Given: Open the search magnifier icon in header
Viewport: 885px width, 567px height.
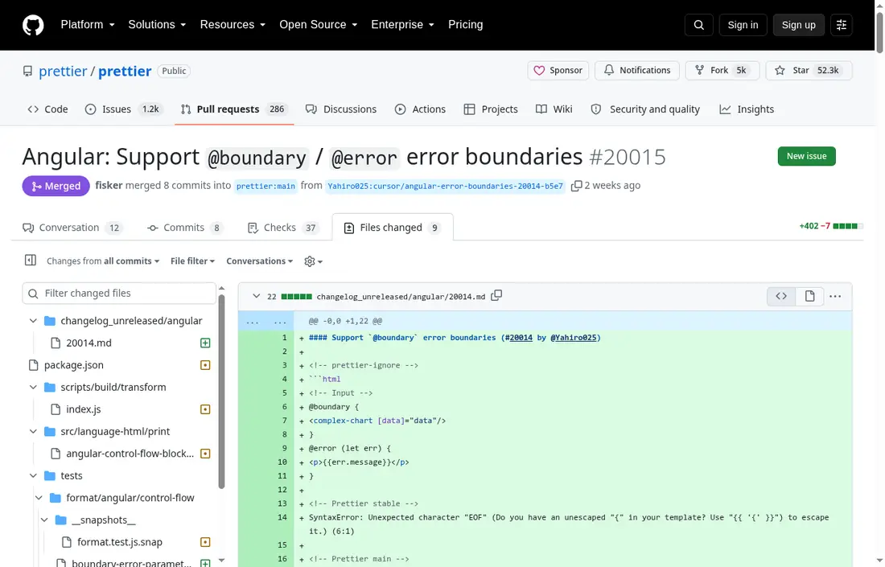Looking at the screenshot, I should click(x=698, y=25).
